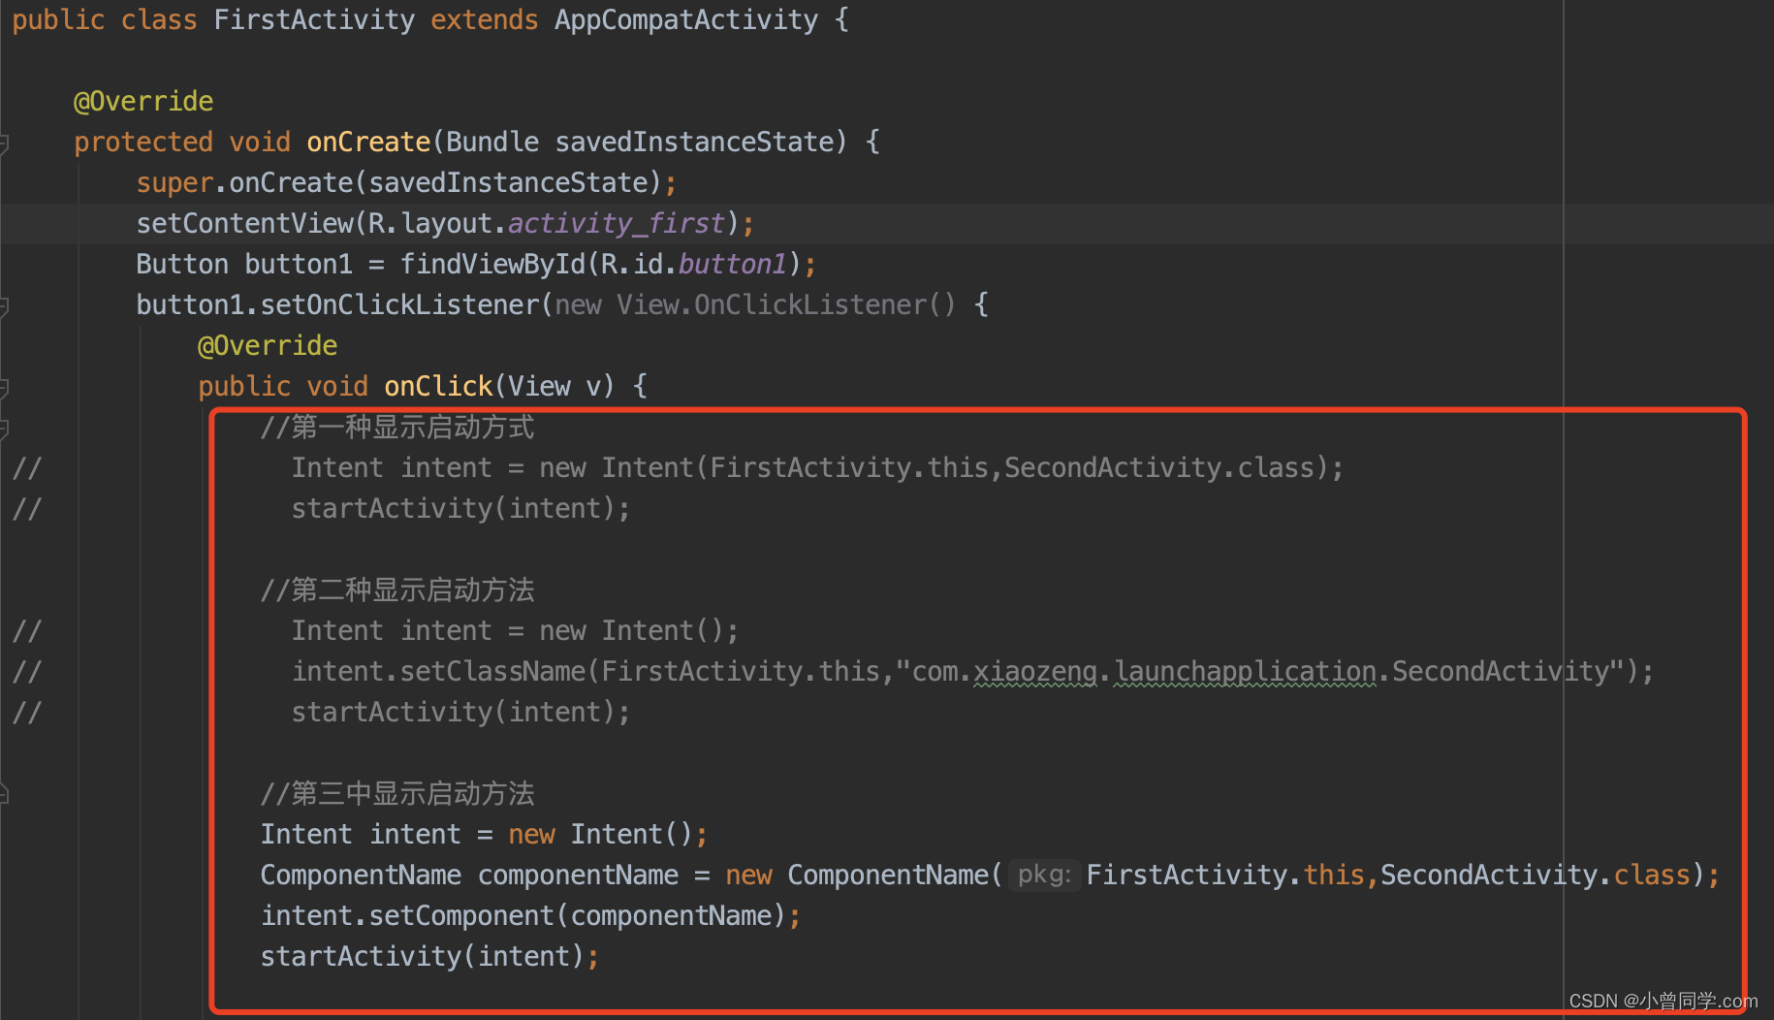Click the underlined word xiaozeng
This screenshot has width=1774, height=1020.
pyautogui.click(x=1035, y=671)
